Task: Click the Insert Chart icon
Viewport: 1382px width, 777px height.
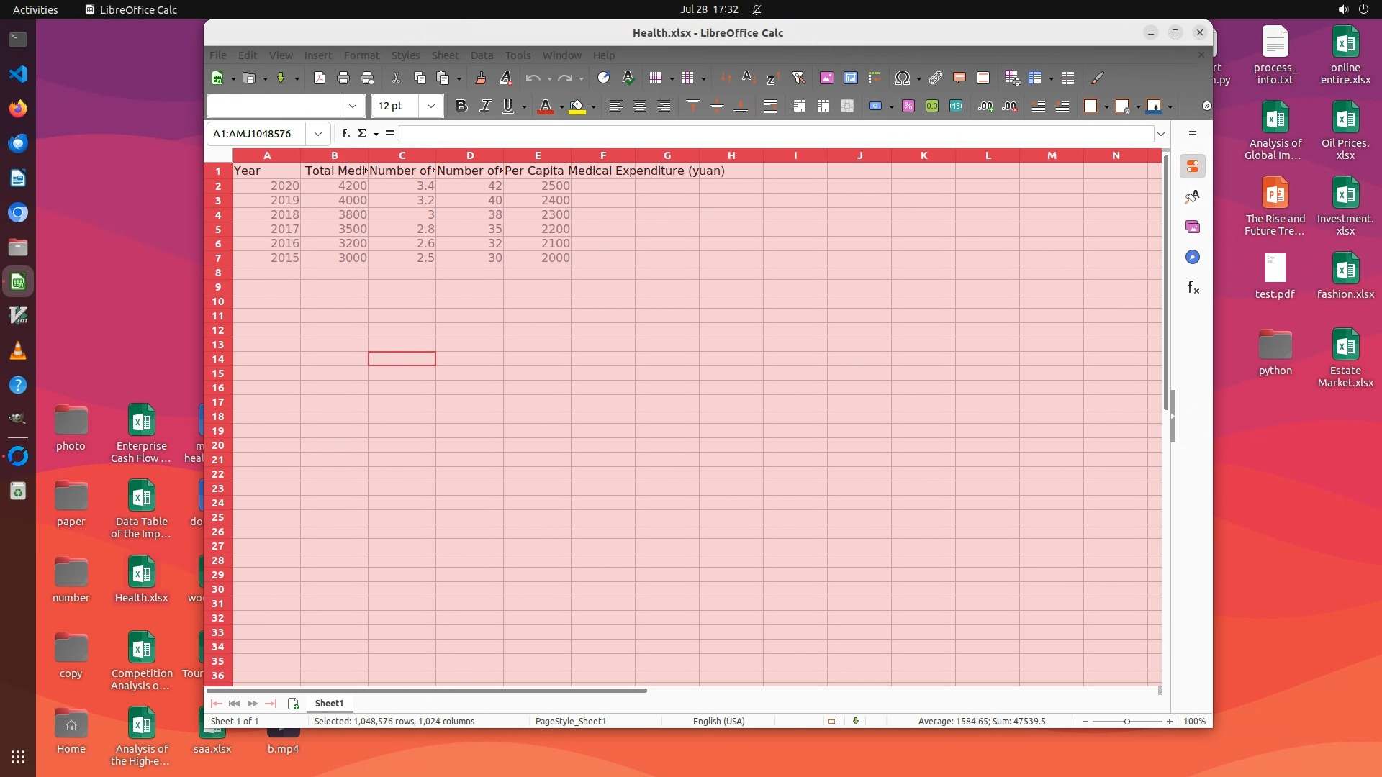Action: pyautogui.click(x=851, y=78)
